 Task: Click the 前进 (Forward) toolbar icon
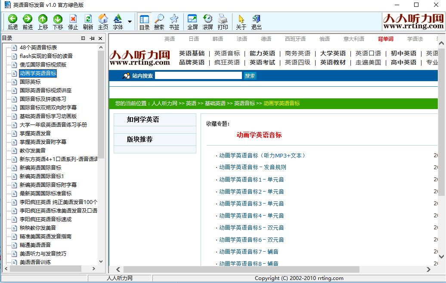(28, 22)
